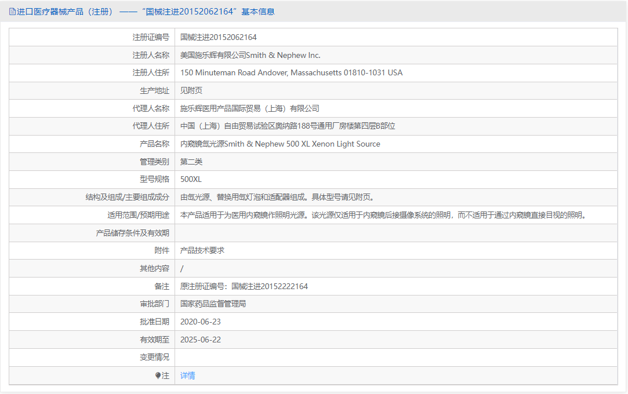Click the 附件 label
The image size is (628, 394).
click(162, 250)
